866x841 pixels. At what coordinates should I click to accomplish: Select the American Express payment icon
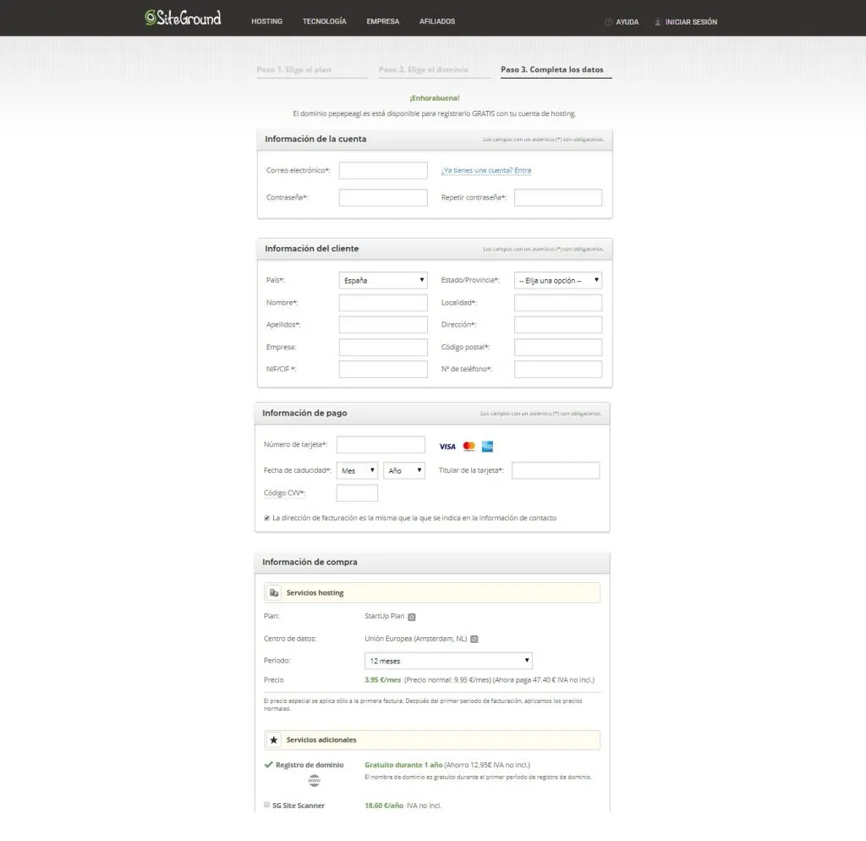click(x=488, y=447)
